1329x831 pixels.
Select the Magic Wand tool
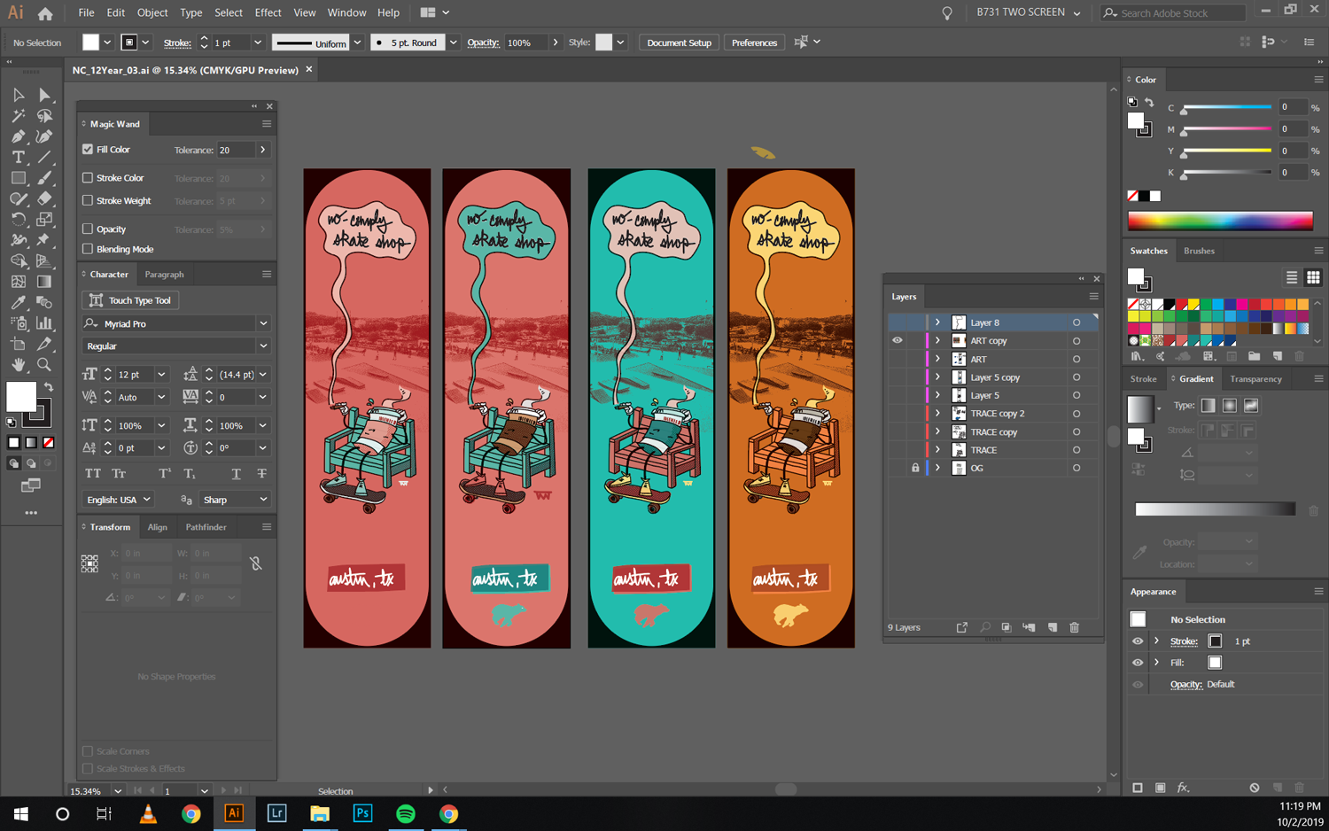(x=19, y=116)
